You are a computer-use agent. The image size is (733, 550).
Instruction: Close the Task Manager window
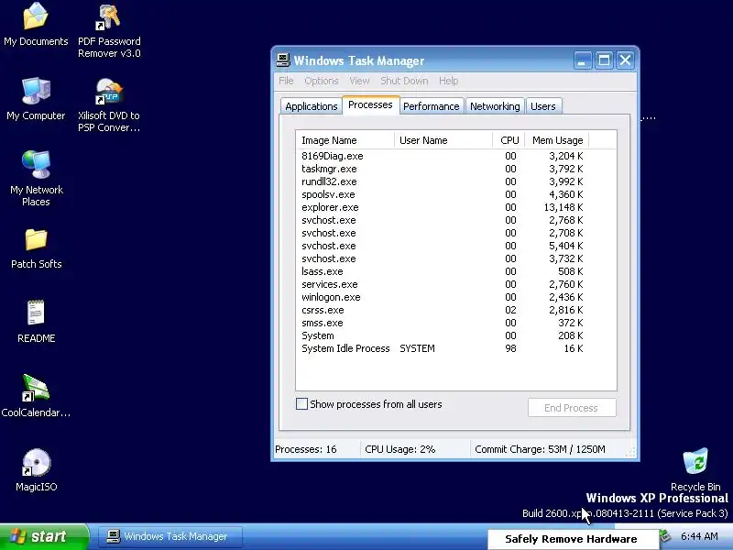[x=625, y=60]
